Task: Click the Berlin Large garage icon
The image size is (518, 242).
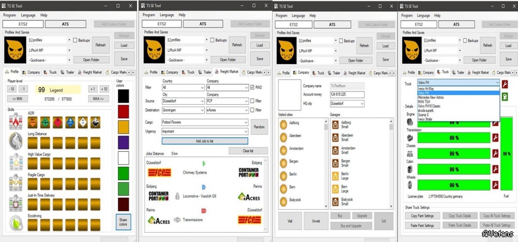Action: click(335, 176)
